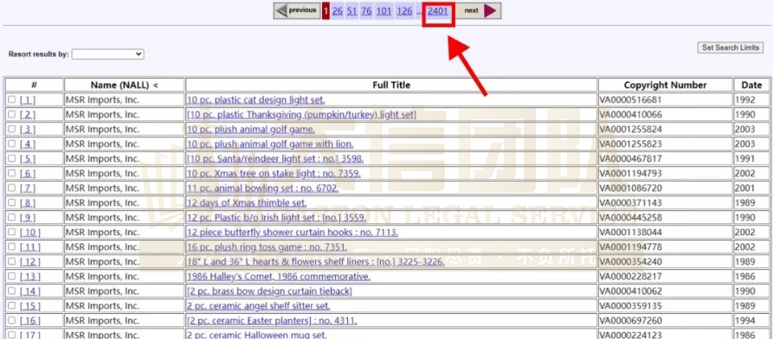Open Xmas tree on stake light title
773x339 pixels.
click(x=274, y=174)
